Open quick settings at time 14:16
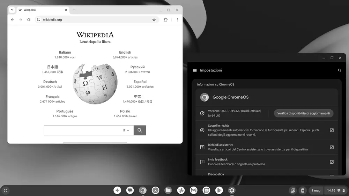The image size is (349, 196). (336, 190)
